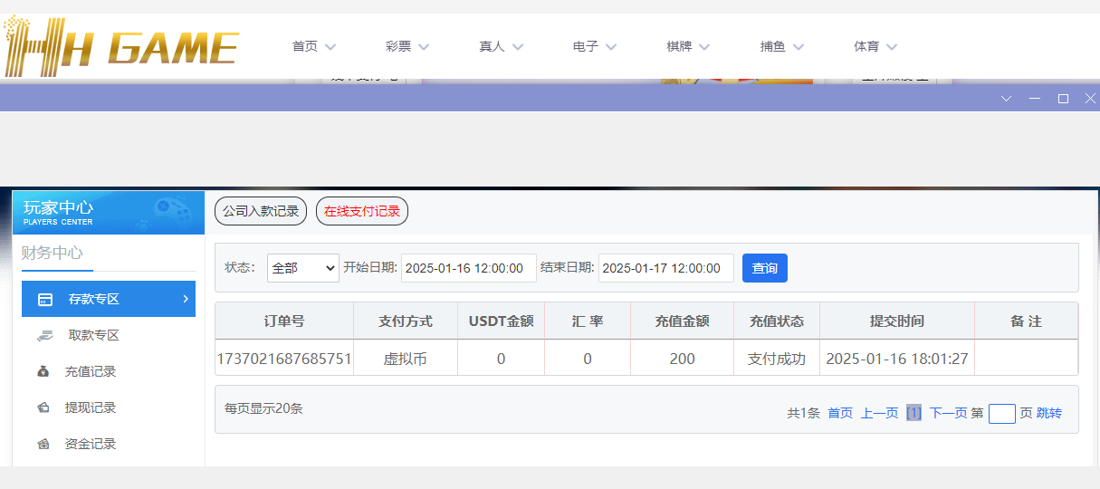Image resolution: width=1100 pixels, height=489 pixels.
Task: Open the 状态 dropdown showing 全部
Action: pos(302,268)
